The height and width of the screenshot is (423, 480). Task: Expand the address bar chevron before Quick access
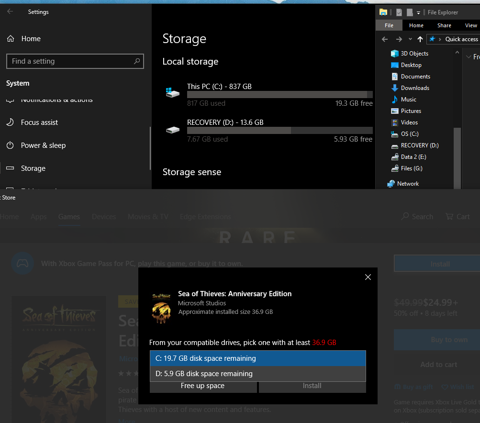click(440, 39)
